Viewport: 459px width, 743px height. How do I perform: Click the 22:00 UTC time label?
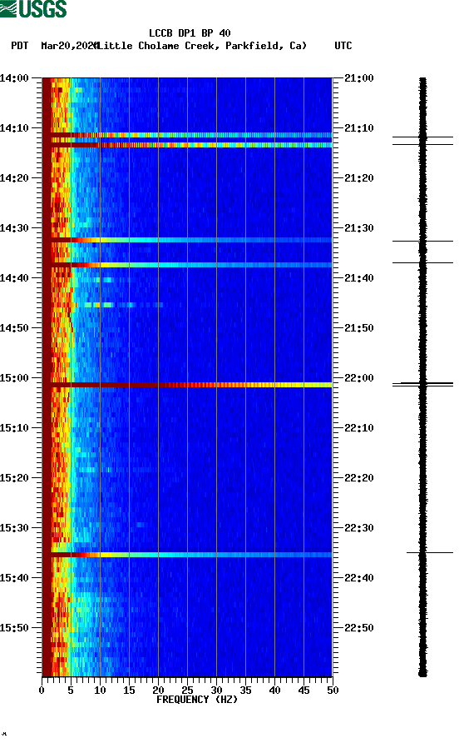click(359, 378)
